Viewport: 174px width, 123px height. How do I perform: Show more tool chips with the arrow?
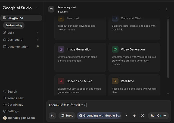click(126, 116)
